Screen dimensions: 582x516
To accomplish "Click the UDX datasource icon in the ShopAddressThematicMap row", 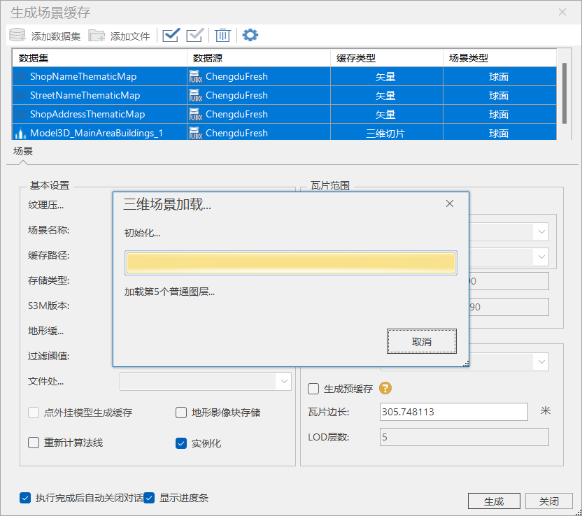I will pos(196,114).
